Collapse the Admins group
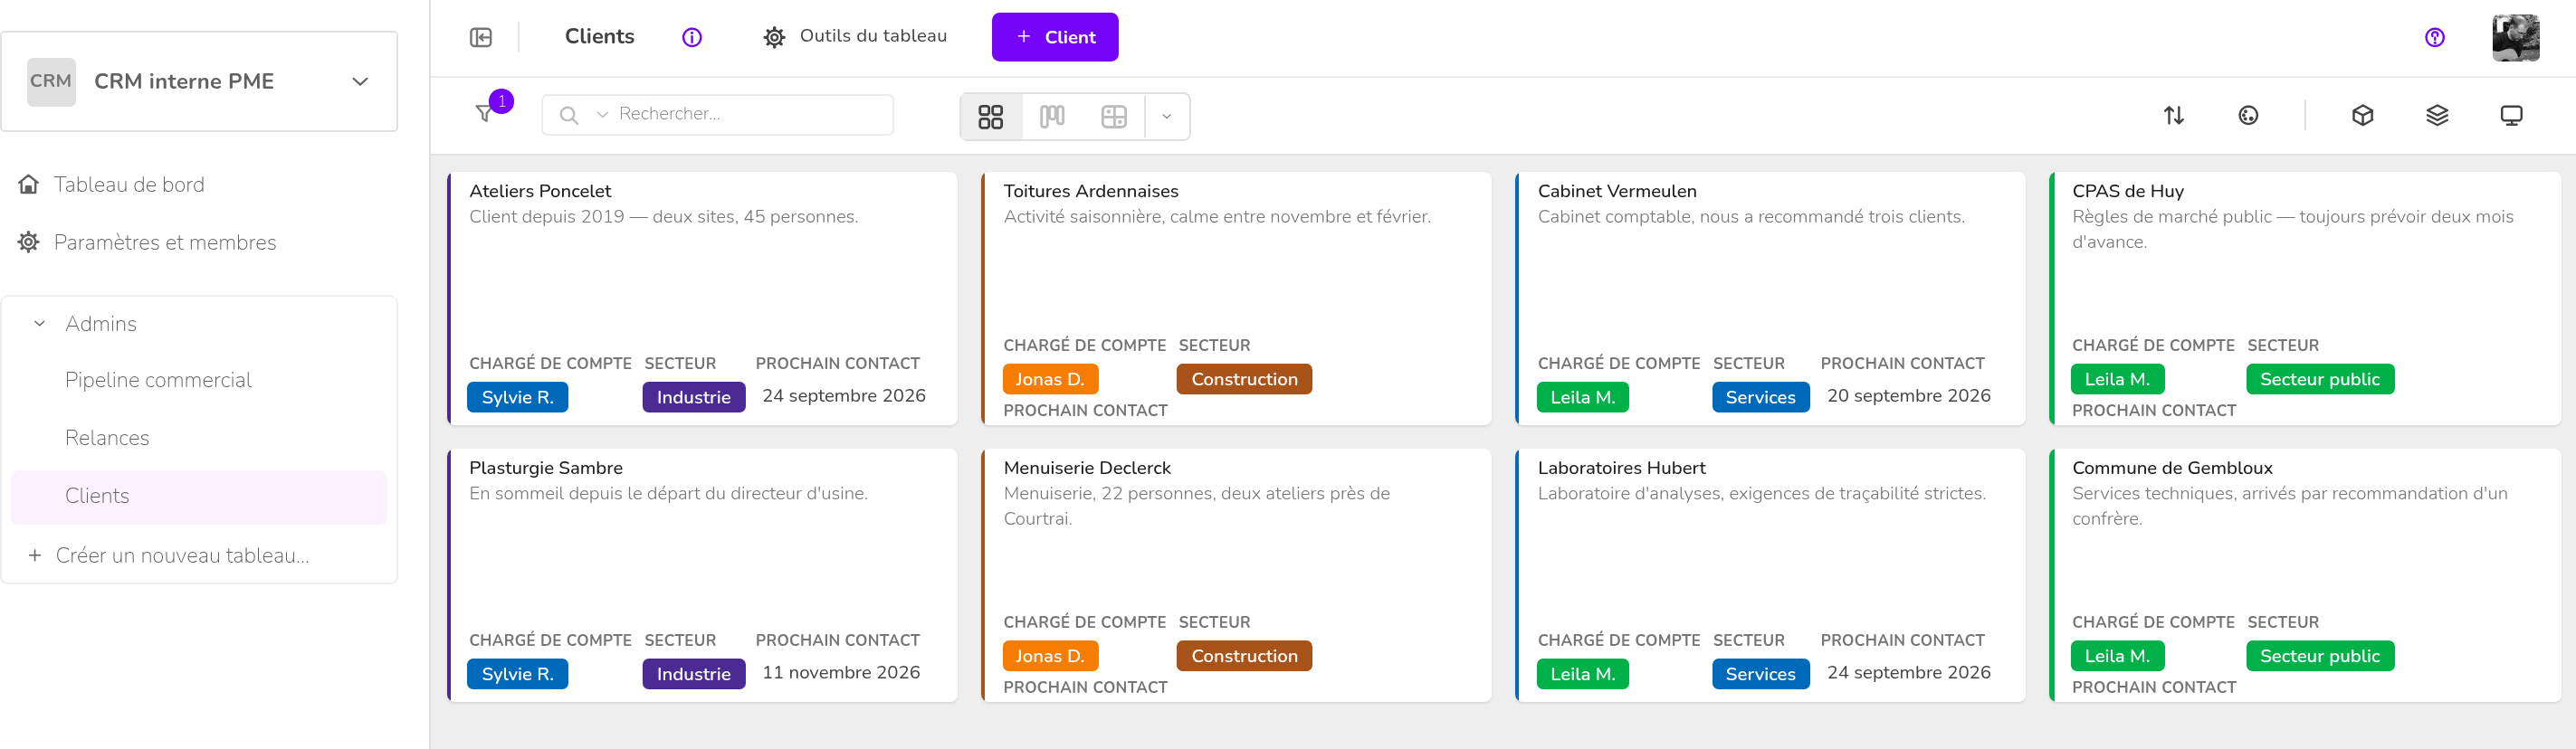The width and height of the screenshot is (2576, 749). click(40, 323)
